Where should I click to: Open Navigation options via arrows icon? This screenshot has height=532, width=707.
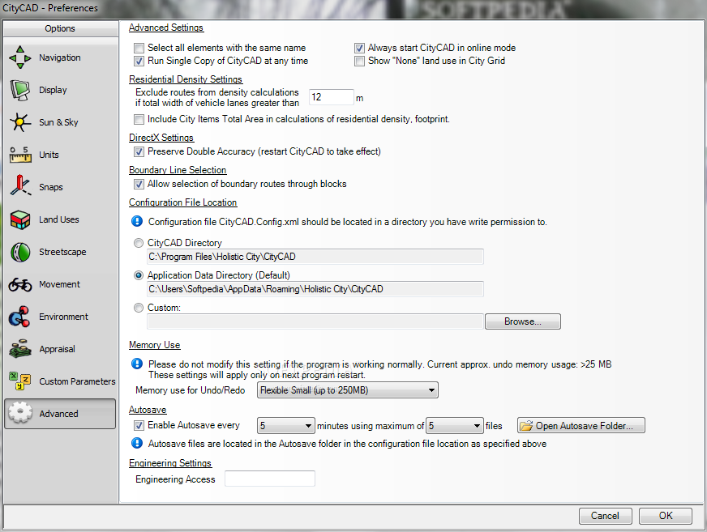pyautogui.click(x=19, y=57)
